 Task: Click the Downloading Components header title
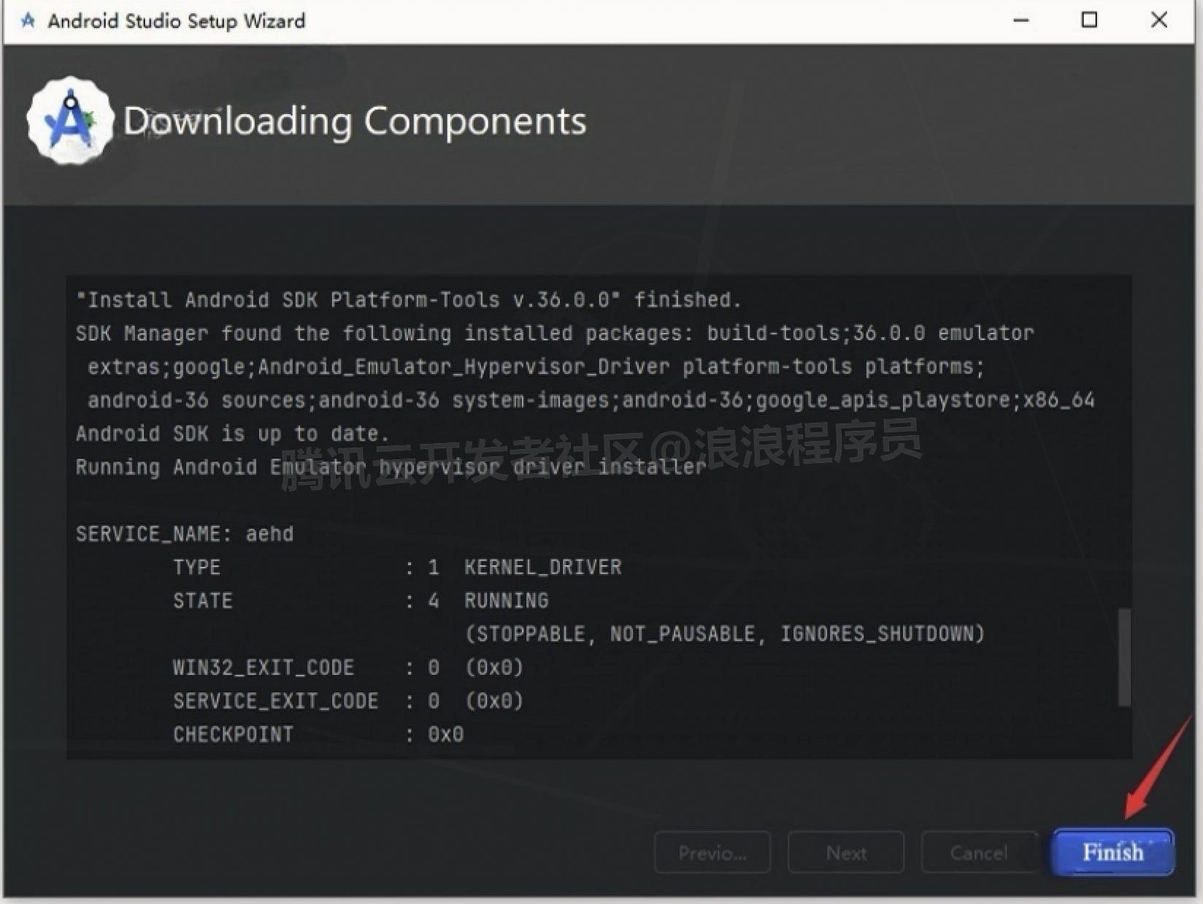pos(354,121)
